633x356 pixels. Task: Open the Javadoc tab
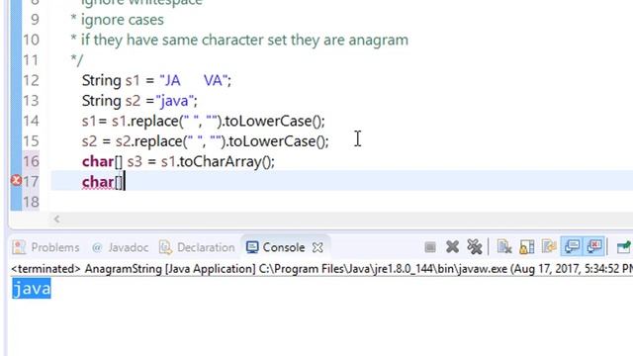(x=120, y=247)
